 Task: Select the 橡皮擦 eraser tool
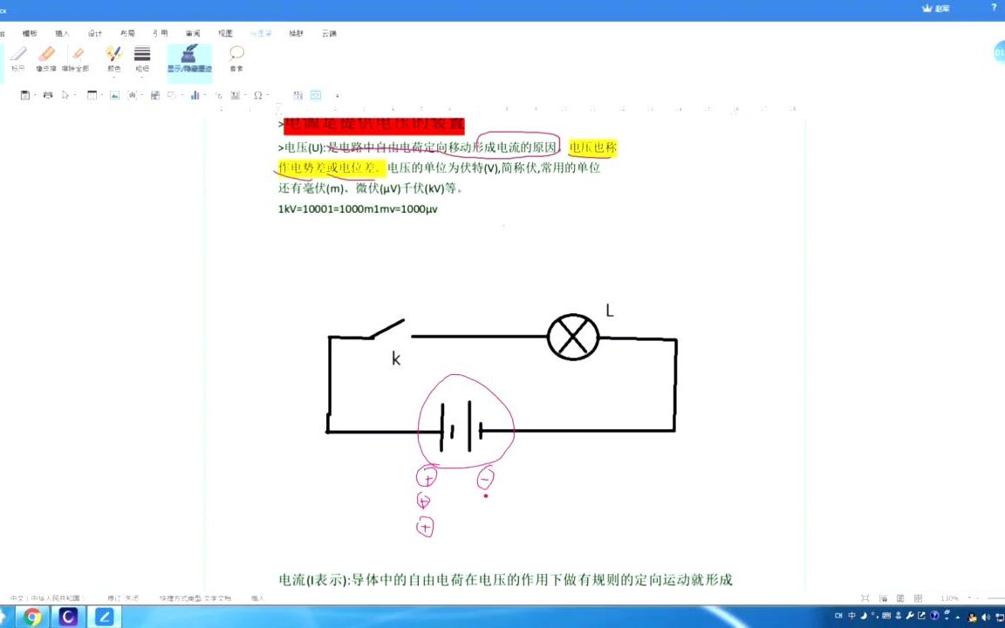click(45, 58)
